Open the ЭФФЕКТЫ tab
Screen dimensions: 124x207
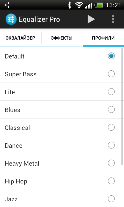[x=62, y=38]
